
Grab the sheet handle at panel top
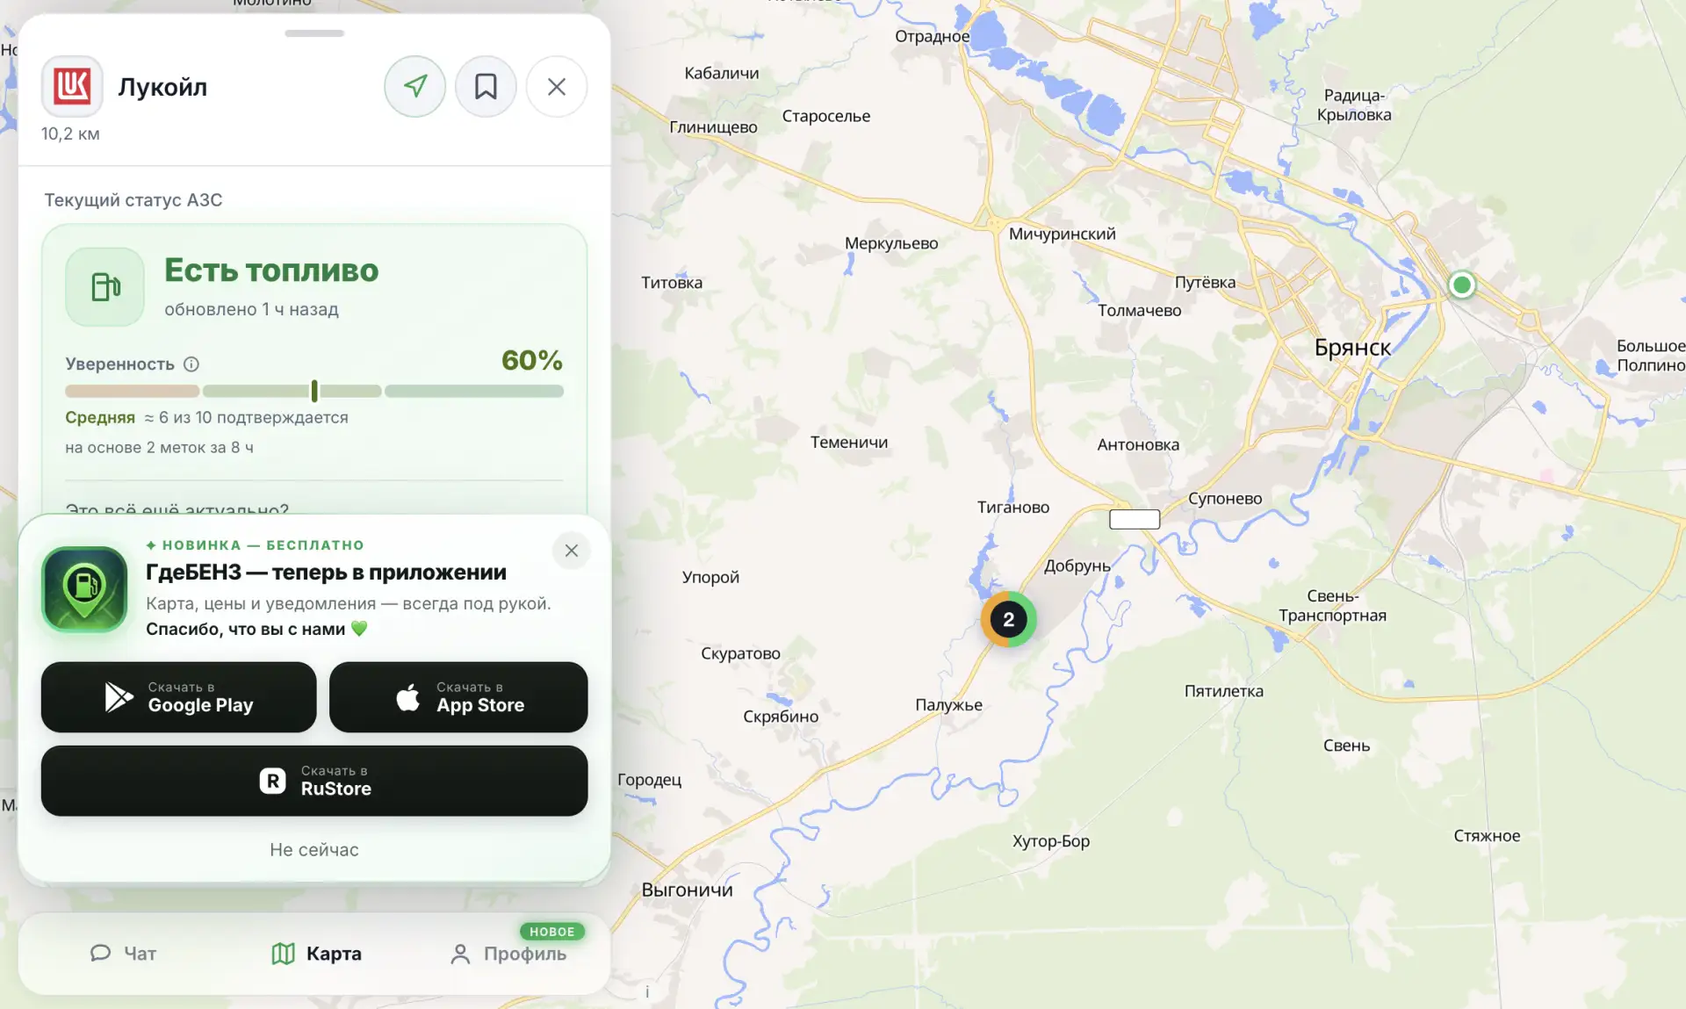tap(314, 33)
